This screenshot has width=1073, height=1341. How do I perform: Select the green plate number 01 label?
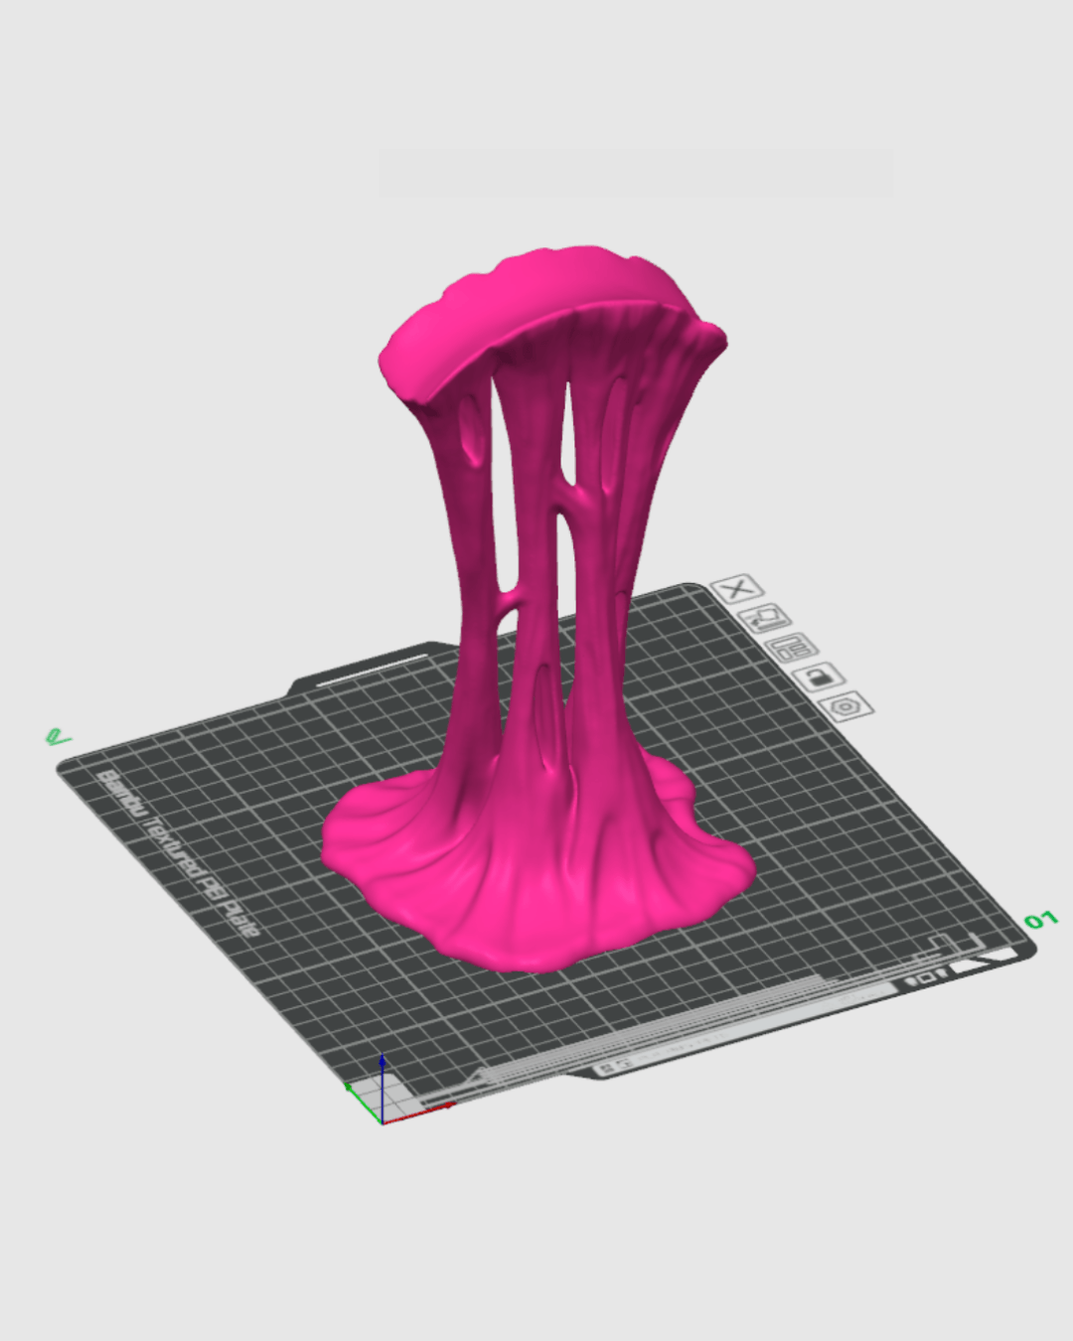1040,921
